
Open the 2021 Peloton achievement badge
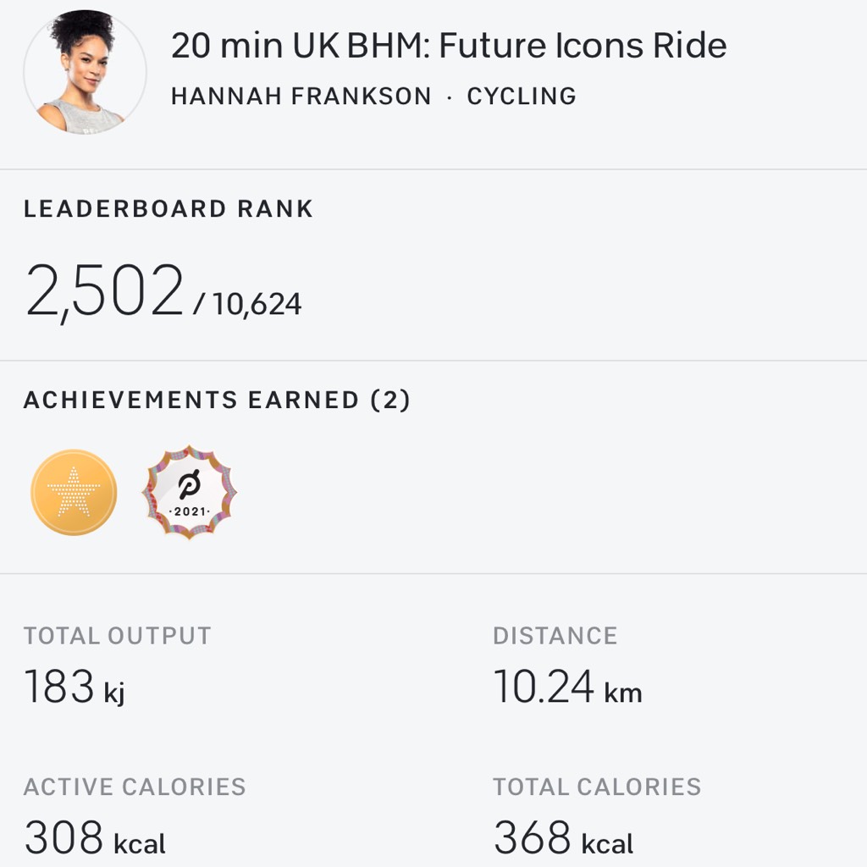pyautogui.click(x=190, y=494)
